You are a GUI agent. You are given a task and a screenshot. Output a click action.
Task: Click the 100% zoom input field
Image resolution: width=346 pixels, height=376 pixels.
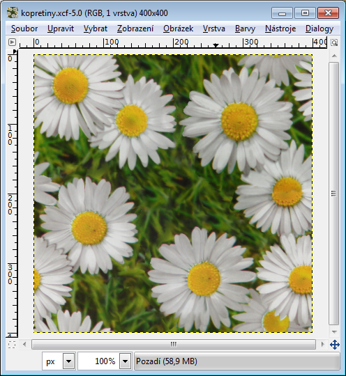pyautogui.click(x=99, y=361)
